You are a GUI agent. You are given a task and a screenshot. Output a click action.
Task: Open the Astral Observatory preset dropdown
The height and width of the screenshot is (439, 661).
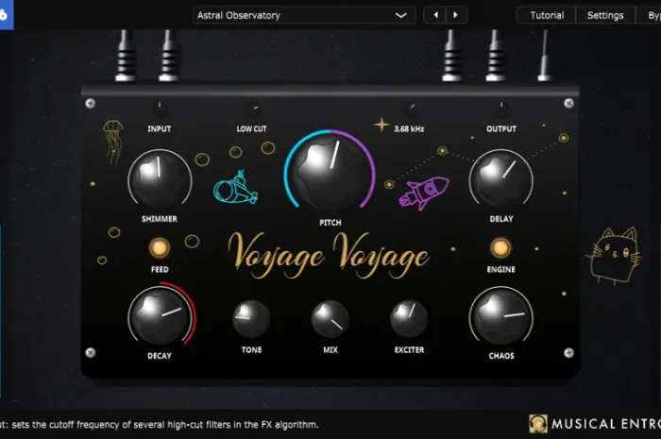304,15
